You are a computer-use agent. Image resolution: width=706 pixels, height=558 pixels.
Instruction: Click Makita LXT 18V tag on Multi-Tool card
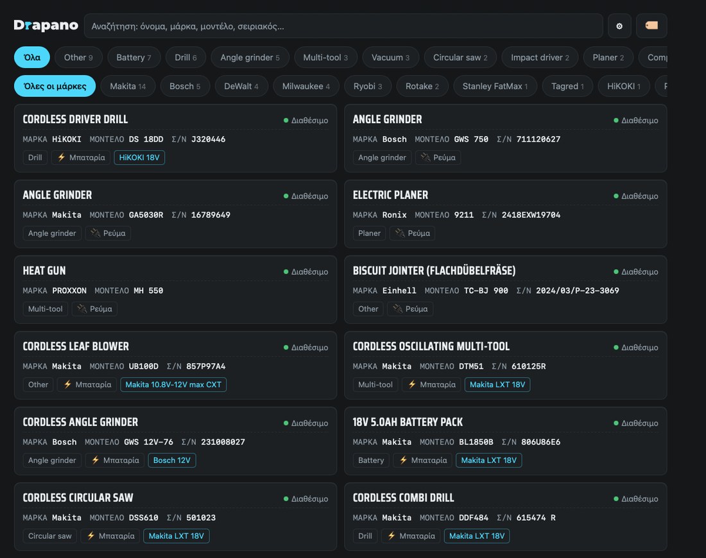[497, 384]
